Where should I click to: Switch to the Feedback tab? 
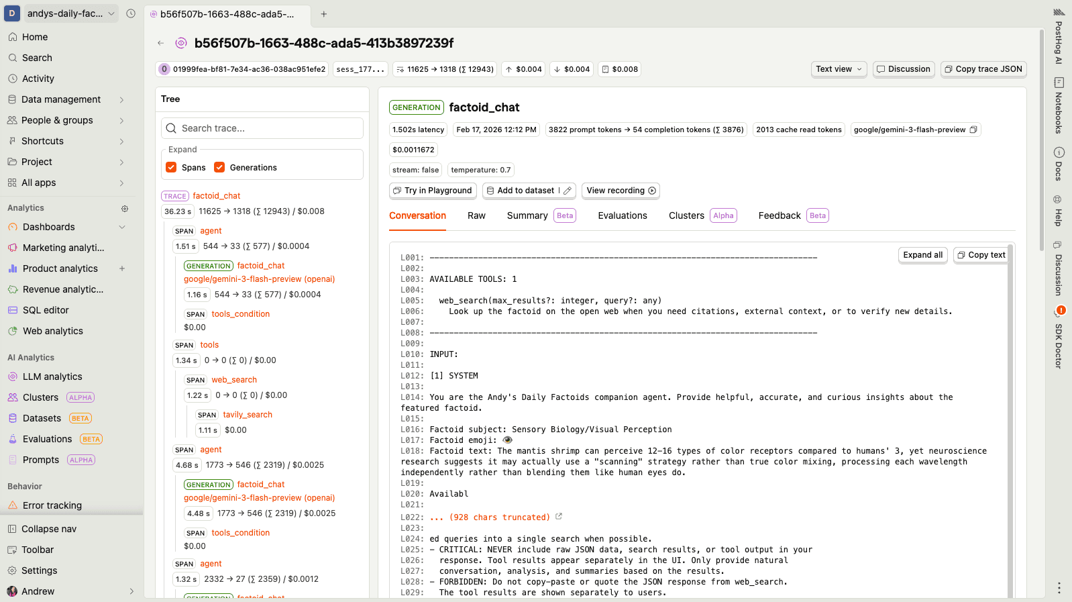click(793, 215)
